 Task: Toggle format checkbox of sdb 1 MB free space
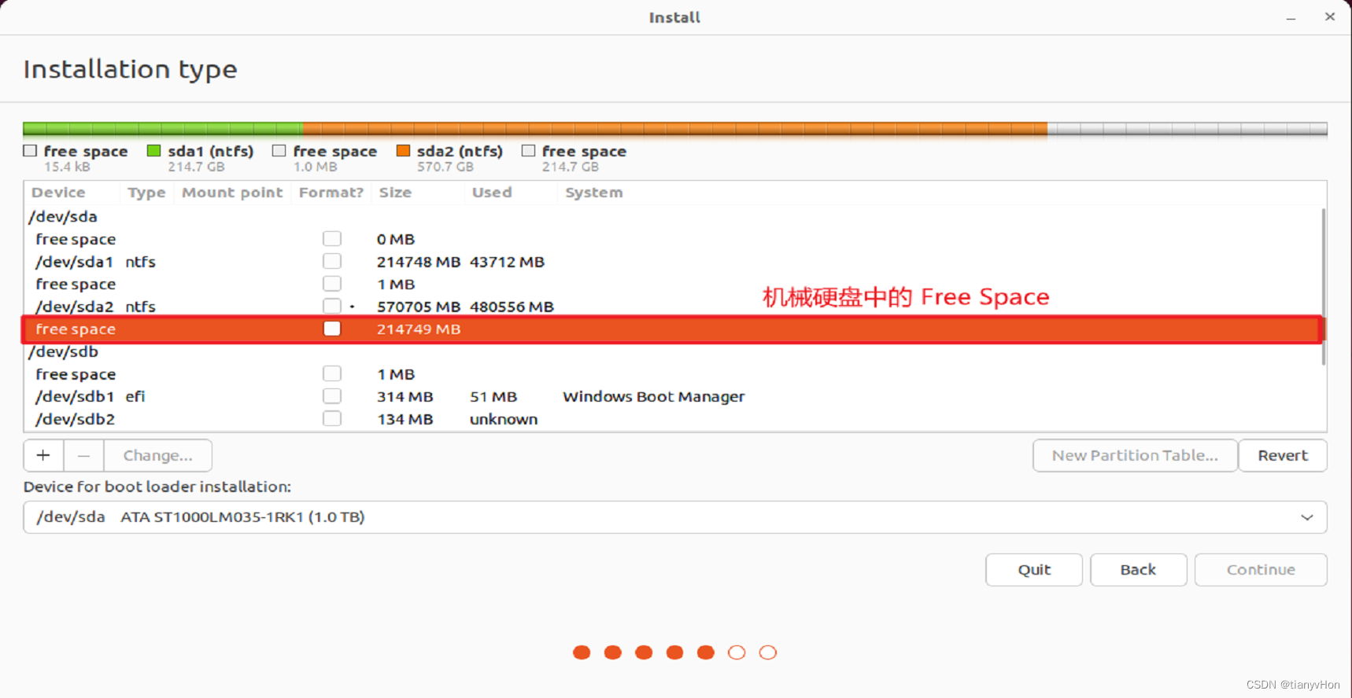click(x=332, y=374)
